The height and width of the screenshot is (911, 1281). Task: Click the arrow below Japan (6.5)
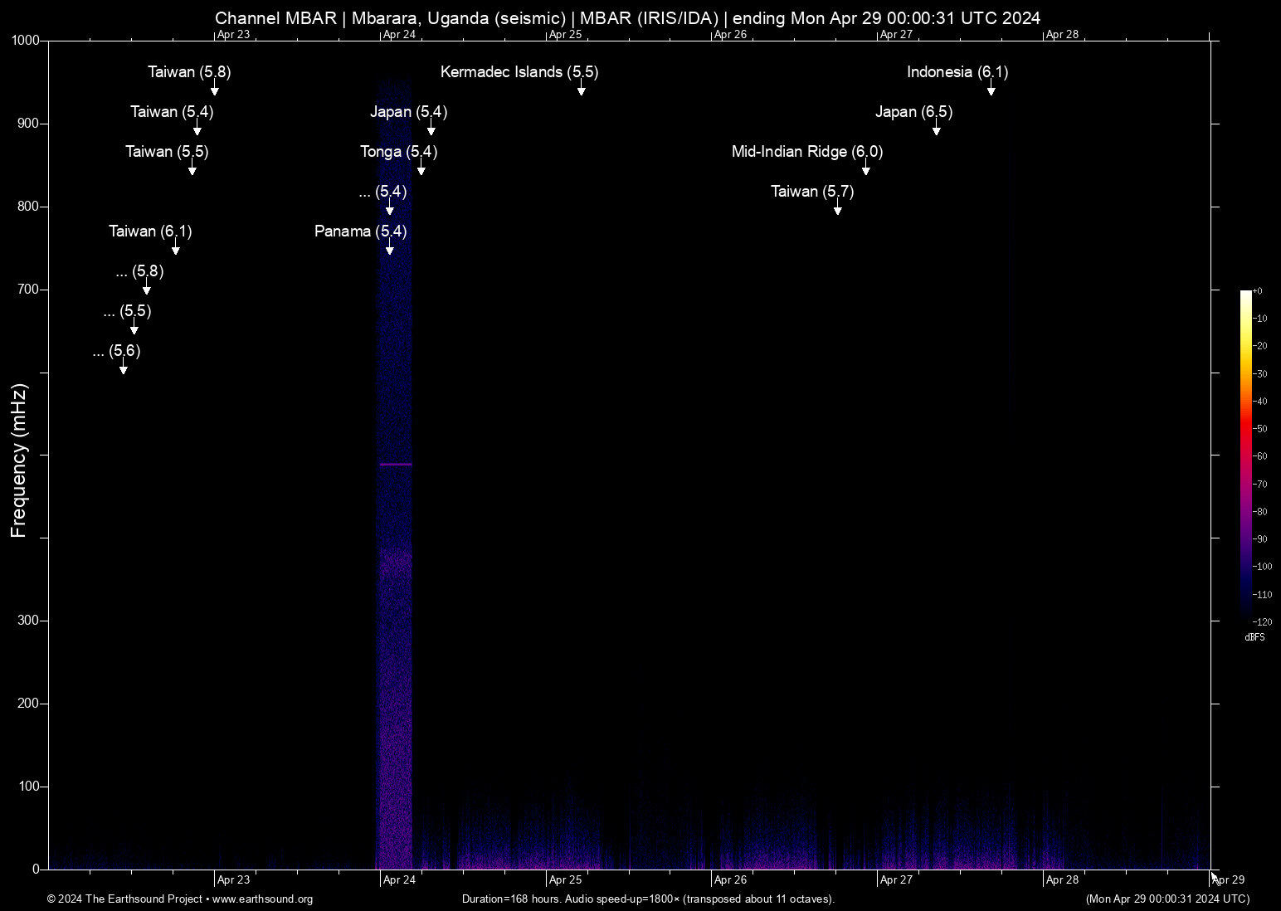[x=936, y=129]
